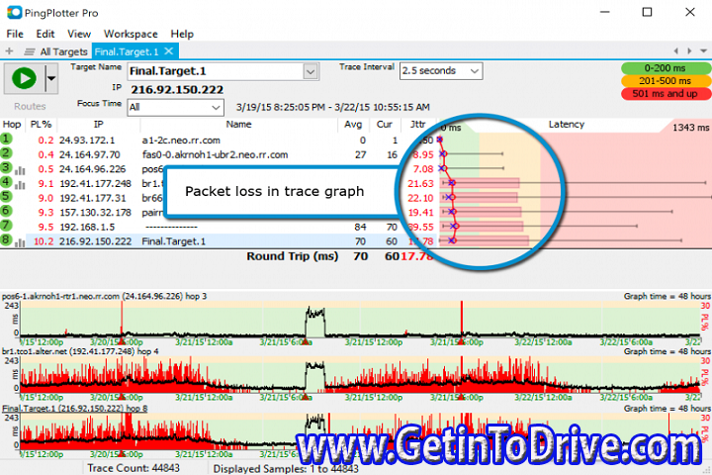Viewport: 712px width, 475px height.
Task: Open the File menu
Action: pos(15,34)
